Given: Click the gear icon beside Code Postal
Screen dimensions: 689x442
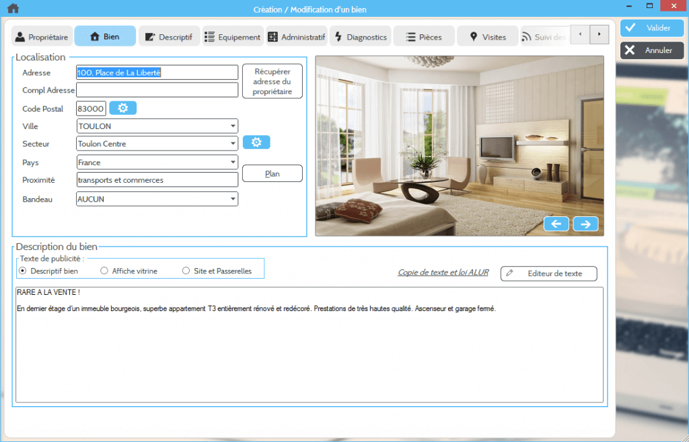Looking at the screenshot, I should [x=123, y=108].
